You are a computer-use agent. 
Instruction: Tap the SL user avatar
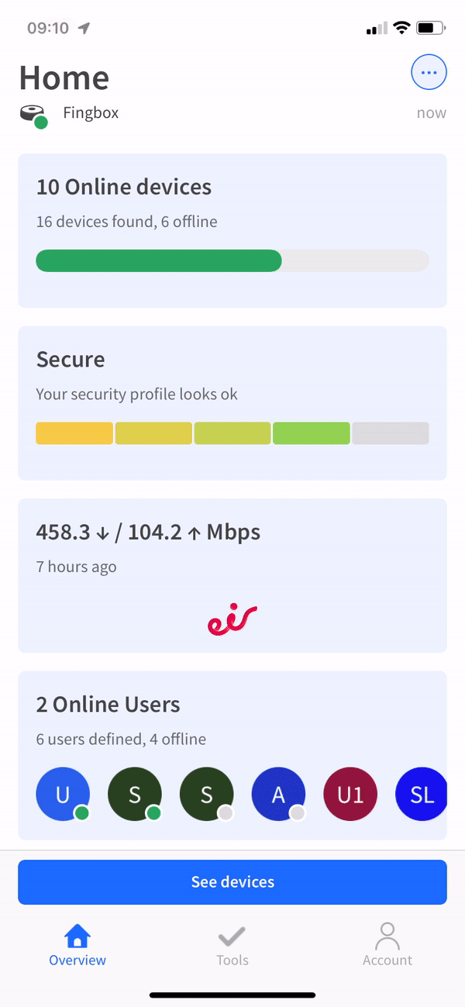point(422,794)
